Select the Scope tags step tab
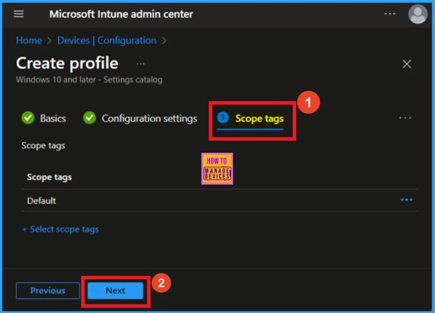 pyautogui.click(x=259, y=118)
